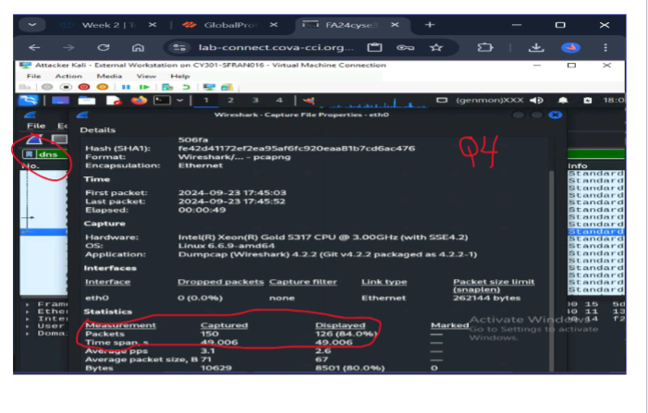Click the Wireshark taskbar icon after workspaces

click(309, 101)
